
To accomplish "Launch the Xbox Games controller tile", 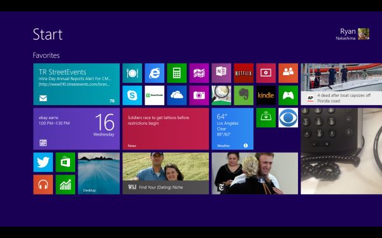I will 288,95.
